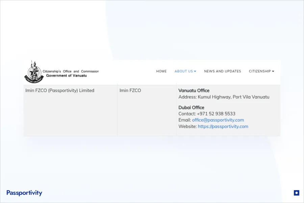Expand the CITIZENSHIP dropdown chevron
The image size is (304, 203).
pyautogui.click(x=273, y=71)
